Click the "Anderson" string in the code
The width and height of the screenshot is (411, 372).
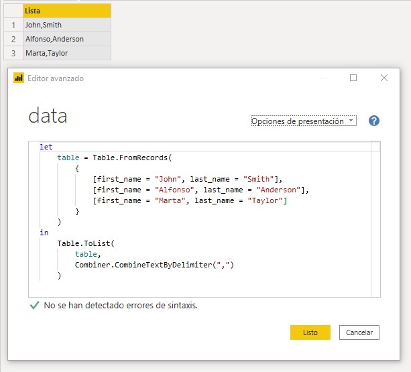(x=278, y=190)
